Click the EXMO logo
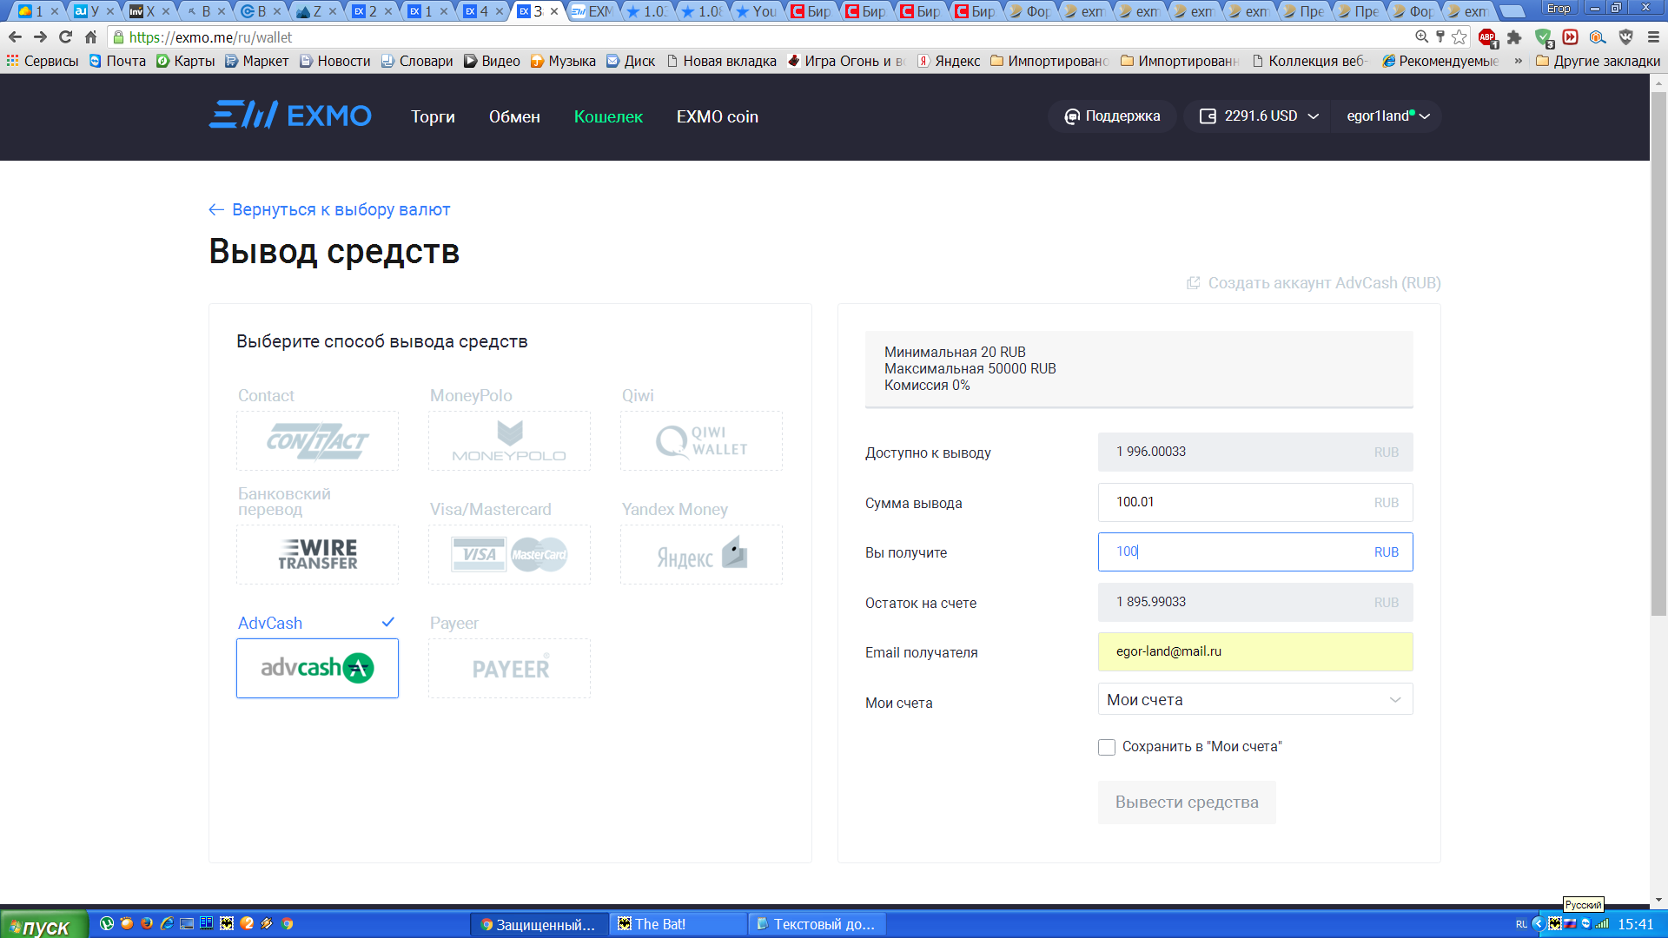Screen dimensions: 1668x938 (290, 116)
